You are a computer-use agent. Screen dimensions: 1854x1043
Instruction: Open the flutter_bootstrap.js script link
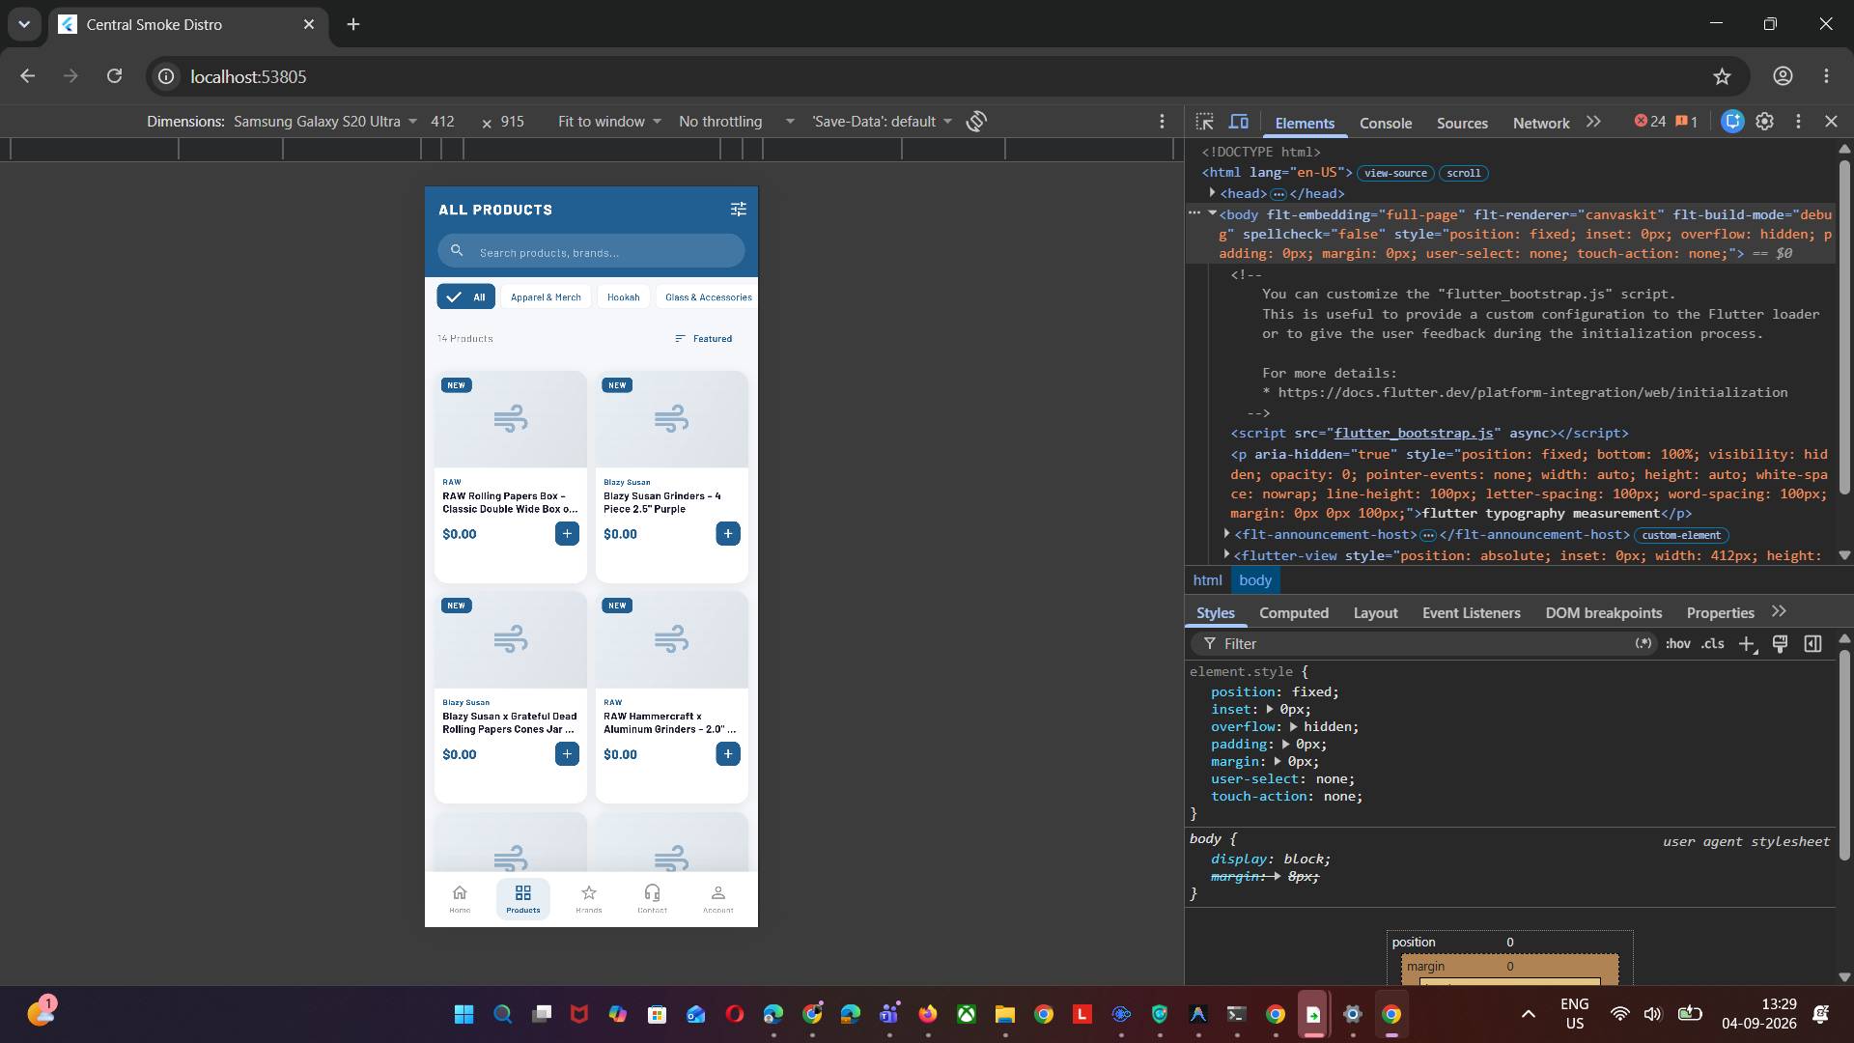pos(1414,434)
